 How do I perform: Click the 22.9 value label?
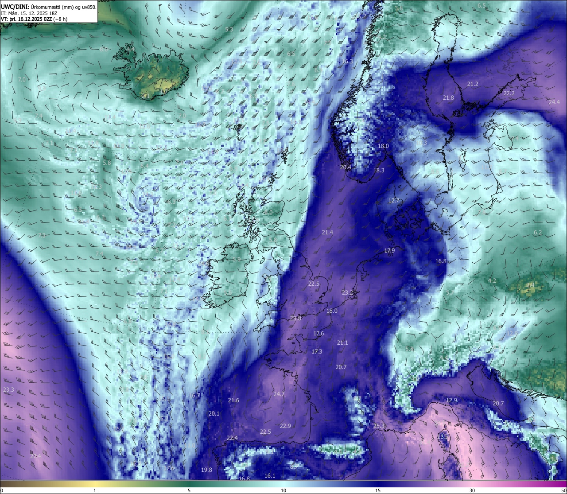click(x=285, y=426)
